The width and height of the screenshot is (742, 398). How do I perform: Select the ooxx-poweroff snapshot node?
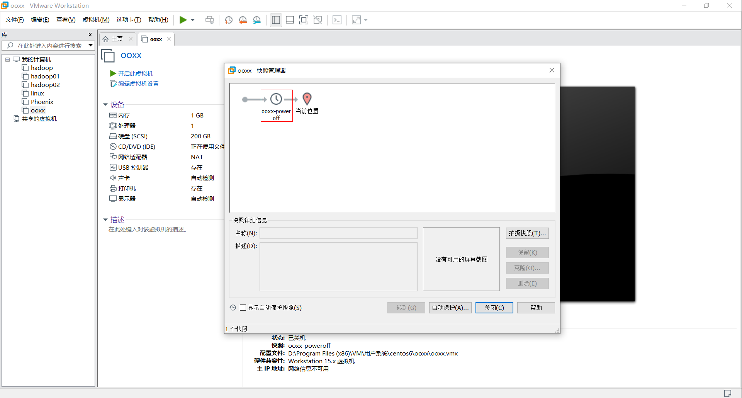coord(276,105)
